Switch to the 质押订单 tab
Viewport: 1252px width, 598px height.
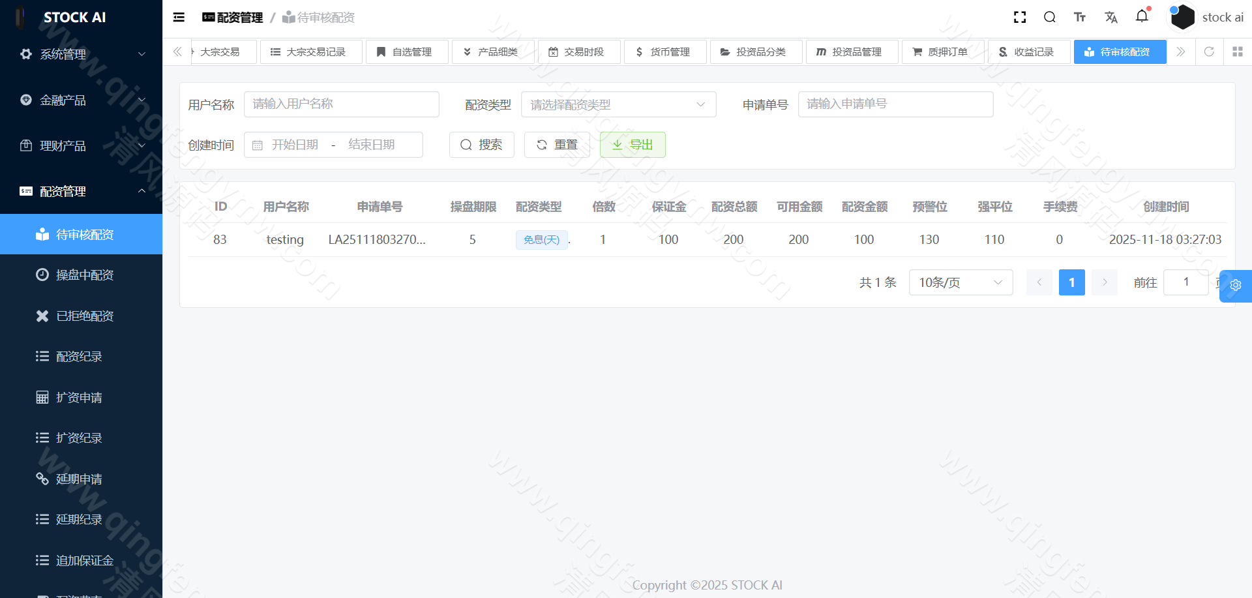[943, 52]
